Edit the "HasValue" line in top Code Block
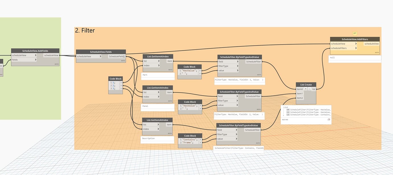 [x=189, y=70]
